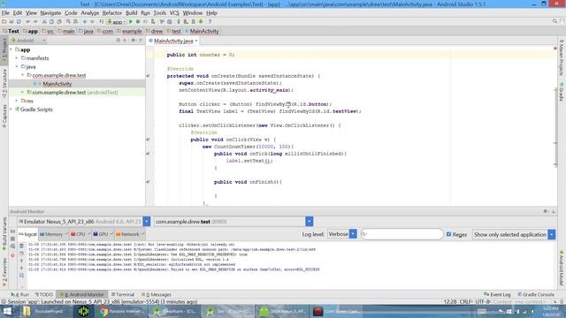The image size is (566, 318).
Task: Select com.example.drew.test (androidTest) package
Action: click(x=75, y=92)
